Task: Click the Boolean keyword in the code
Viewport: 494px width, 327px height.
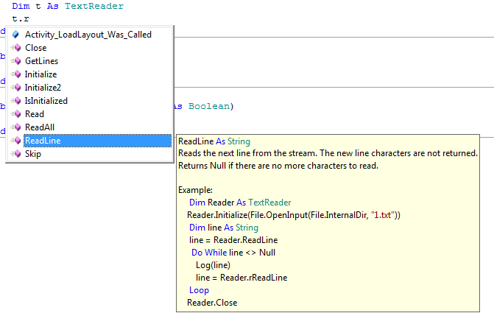Action: (209, 106)
